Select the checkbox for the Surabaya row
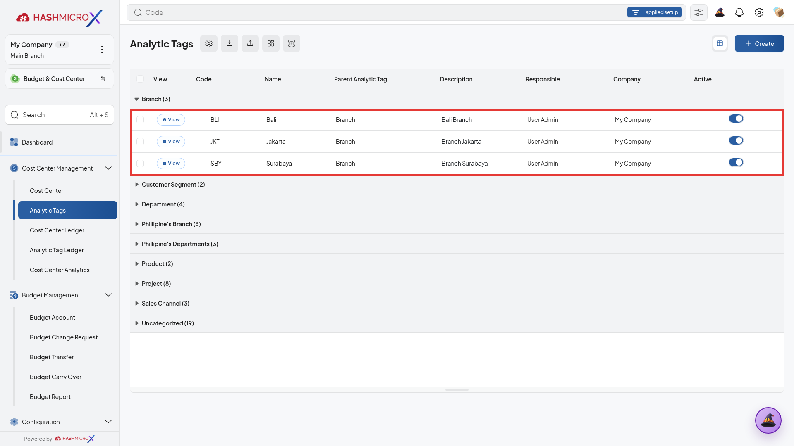This screenshot has width=794, height=446. [140, 164]
